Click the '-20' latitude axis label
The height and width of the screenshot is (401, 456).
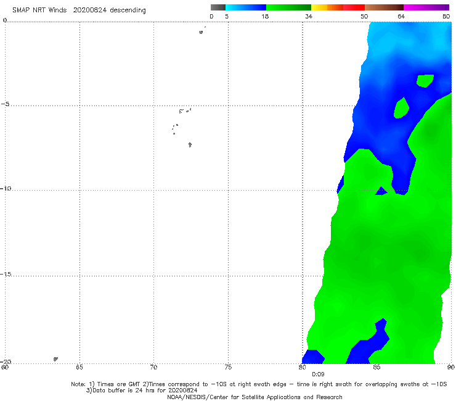(6, 362)
